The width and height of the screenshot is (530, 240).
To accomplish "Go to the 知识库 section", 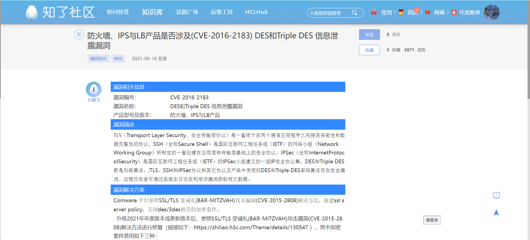I will 152,12.
